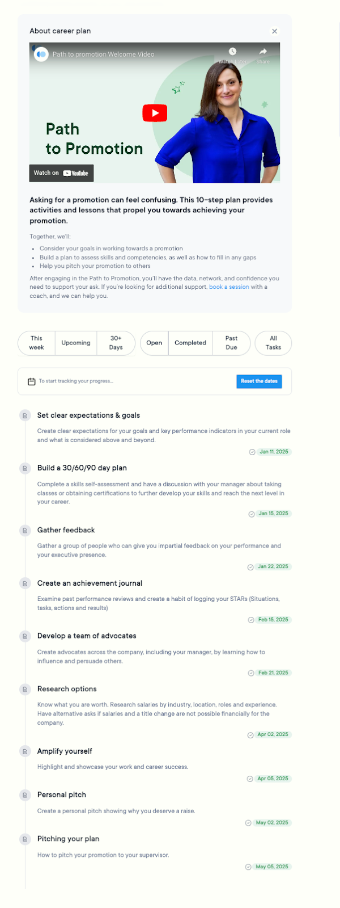340x908 pixels.
Task: Toggle the check circle beside Feb 15, 2025
Action: point(251,620)
